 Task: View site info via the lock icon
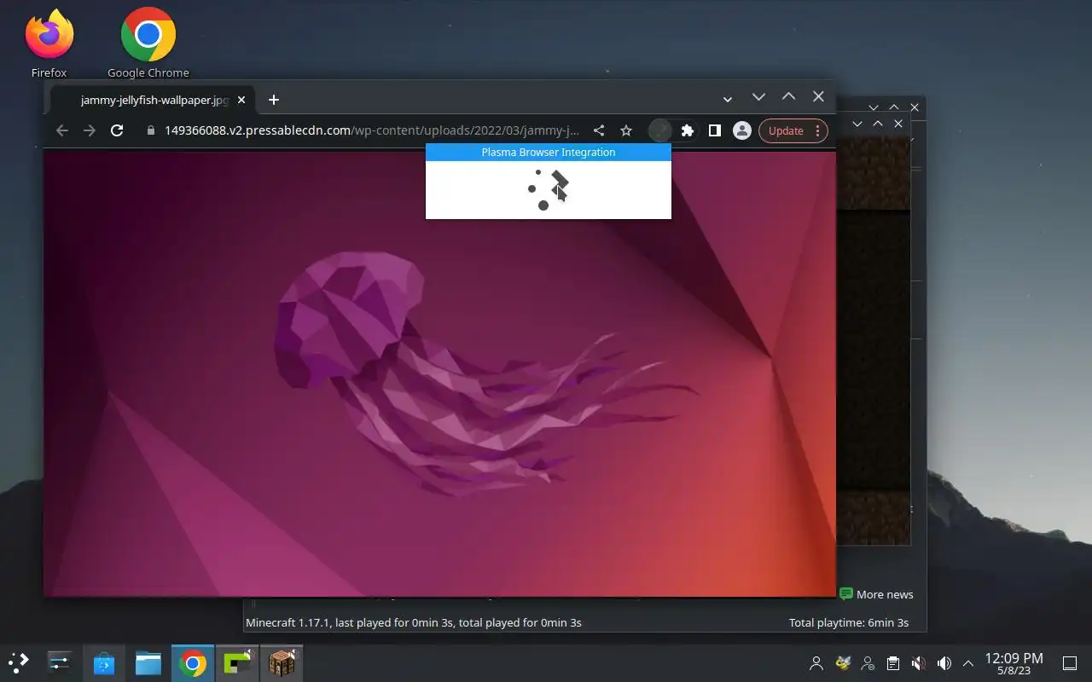[x=151, y=130]
